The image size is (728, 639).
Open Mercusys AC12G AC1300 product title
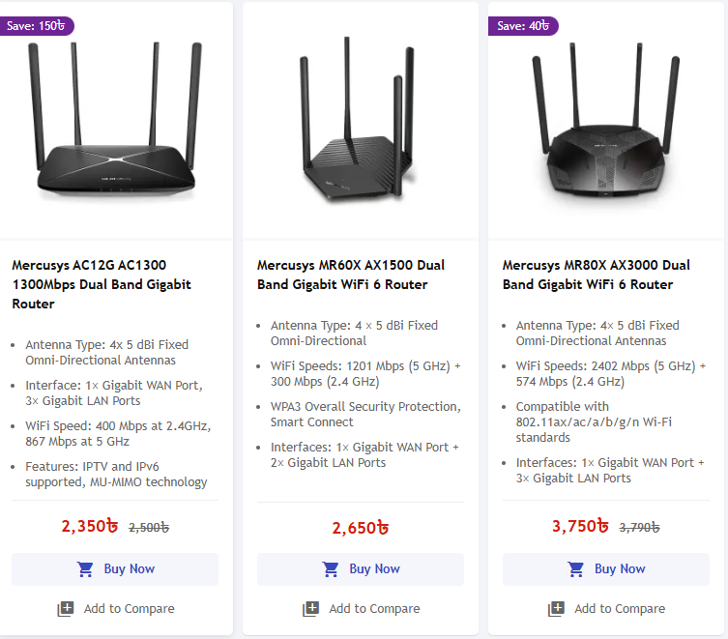coord(102,284)
